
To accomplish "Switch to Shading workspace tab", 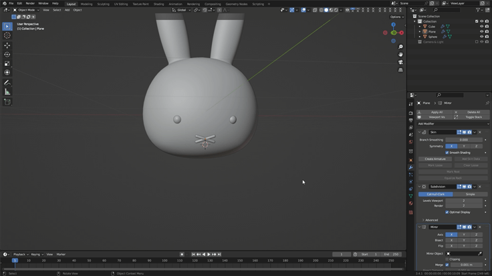I will click(158, 4).
